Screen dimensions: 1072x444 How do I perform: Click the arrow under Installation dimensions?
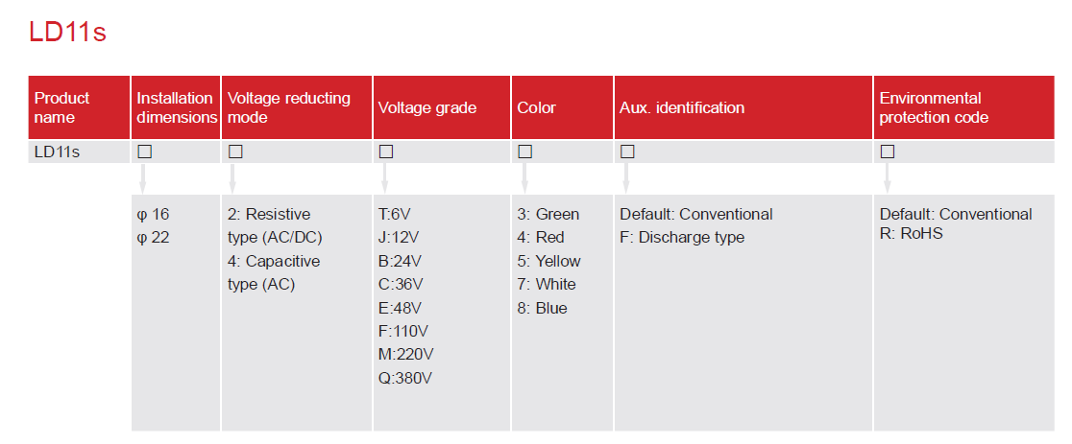pos(144,177)
